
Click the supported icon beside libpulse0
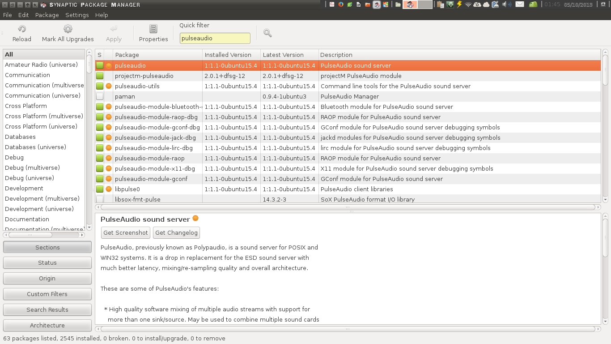[108, 189]
